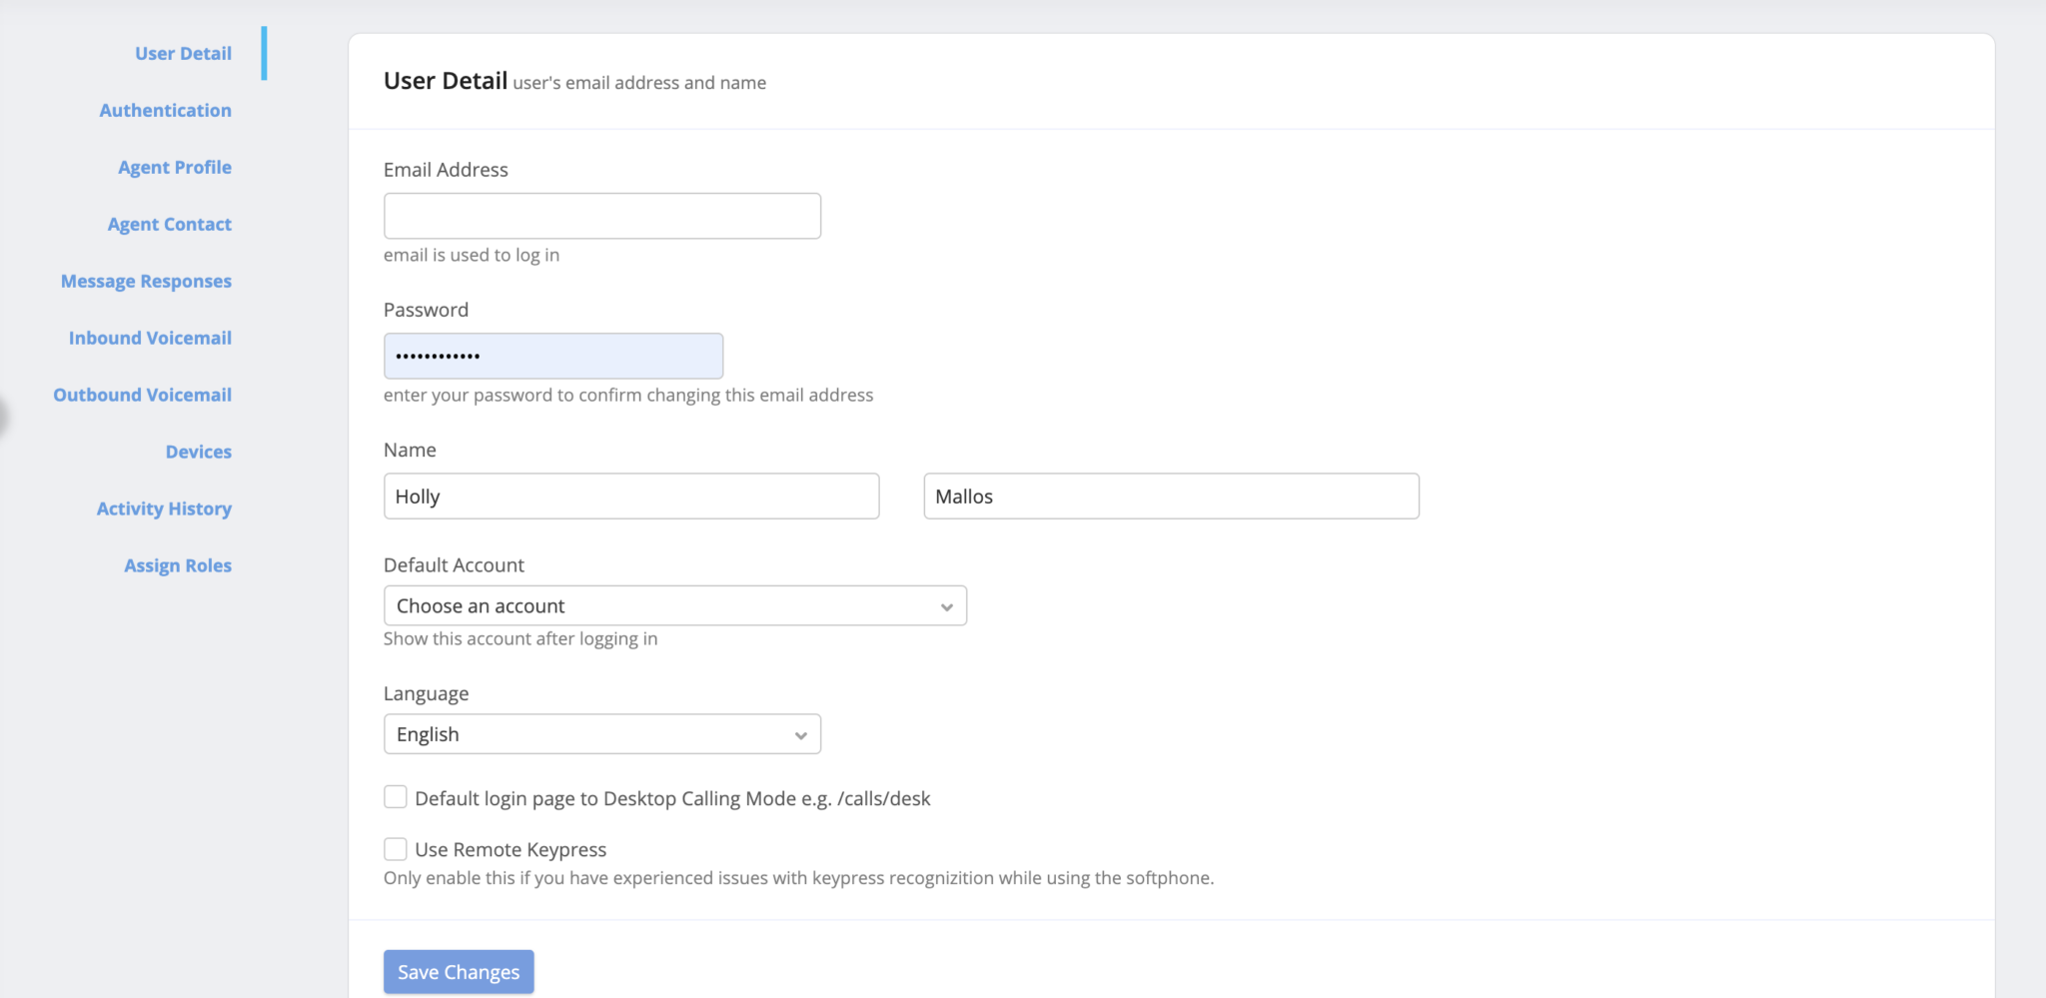
Task: Click the first name field containing Holly
Action: [630, 497]
